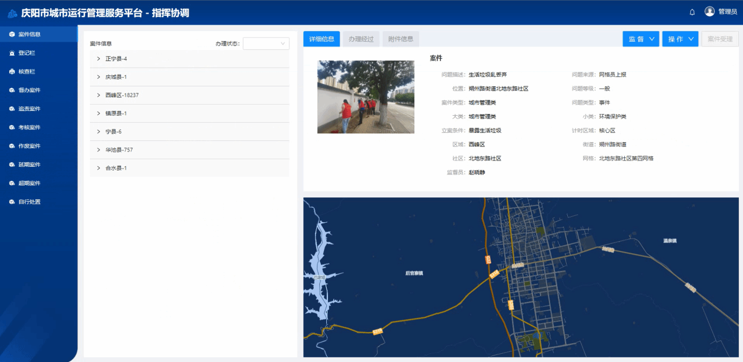Click the icon beside 追责案件
The height and width of the screenshot is (362, 743).
pyautogui.click(x=12, y=109)
